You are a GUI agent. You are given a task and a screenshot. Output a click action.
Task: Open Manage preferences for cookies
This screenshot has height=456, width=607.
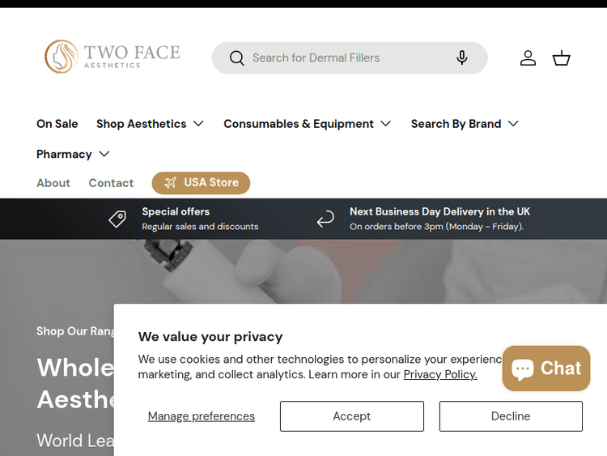tap(202, 416)
